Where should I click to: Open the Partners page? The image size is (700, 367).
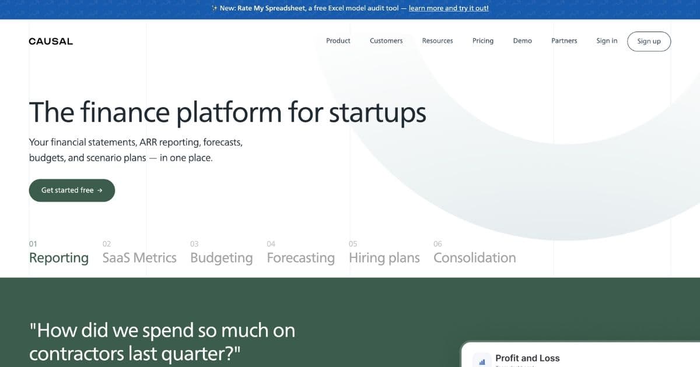564,41
